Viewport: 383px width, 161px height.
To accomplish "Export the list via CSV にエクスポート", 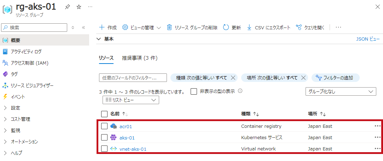I will (x=268, y=28).
